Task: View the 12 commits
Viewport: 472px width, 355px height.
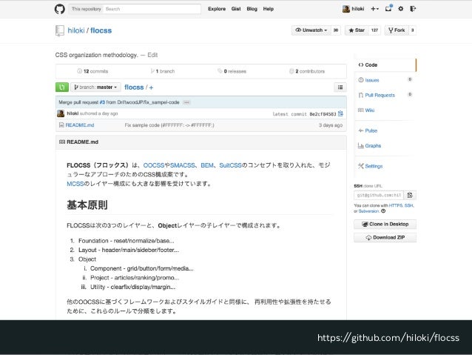Action: pos(92,71)
